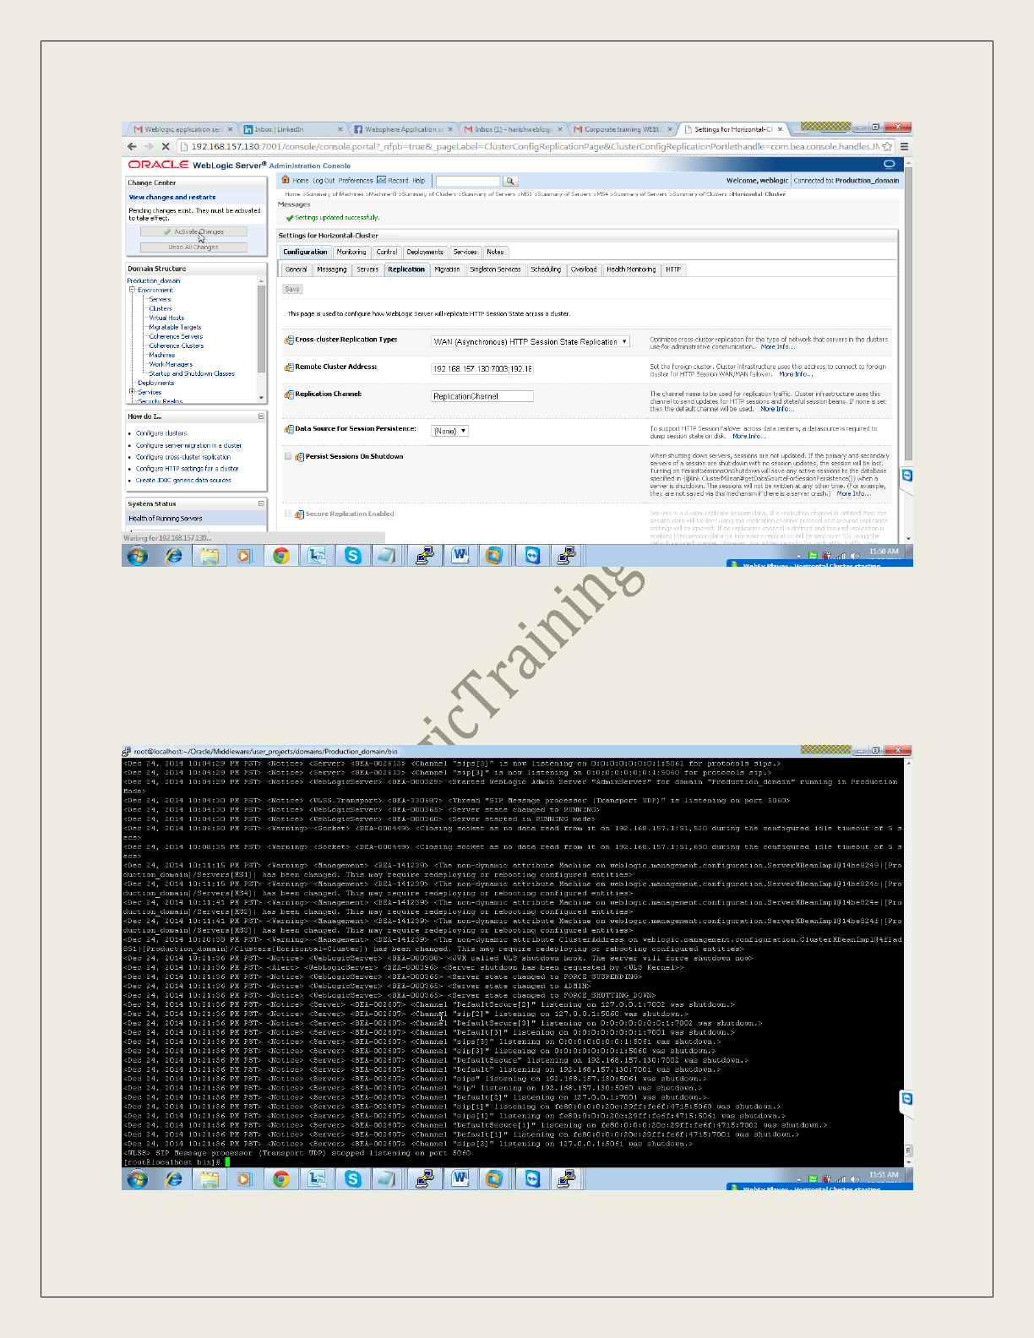Click the PuTTY window icon in the terminal title bar
1034x1338 pixels.
coord(127,751)
